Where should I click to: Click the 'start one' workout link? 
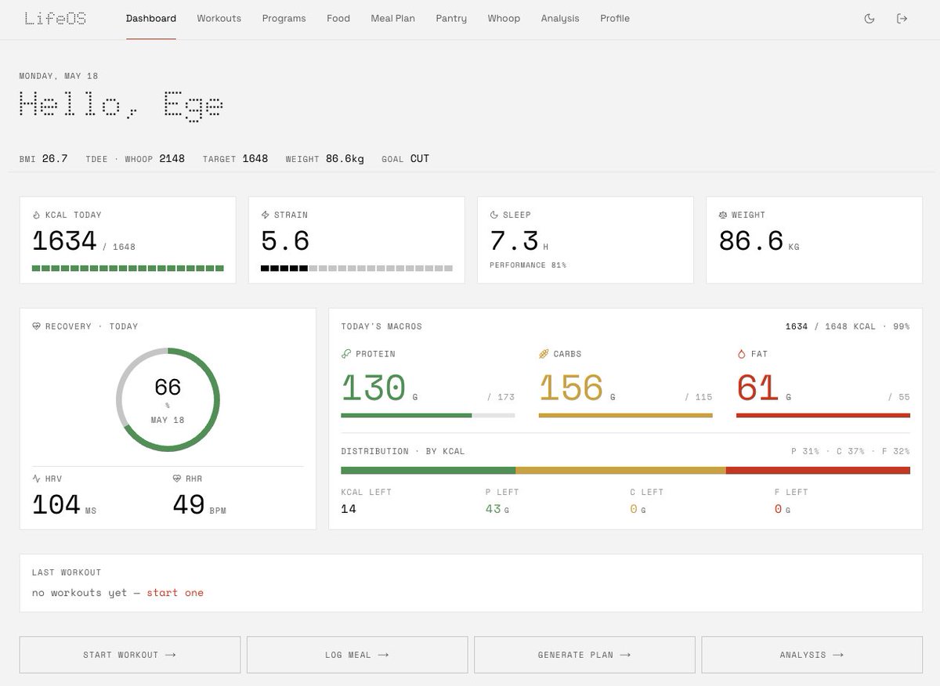[x=175, y=593]
